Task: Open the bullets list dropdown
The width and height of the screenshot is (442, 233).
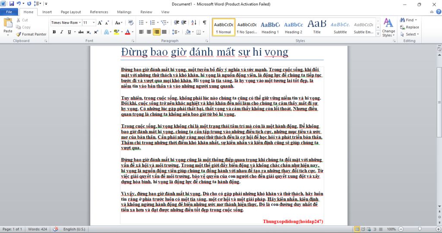Action: 146,22
